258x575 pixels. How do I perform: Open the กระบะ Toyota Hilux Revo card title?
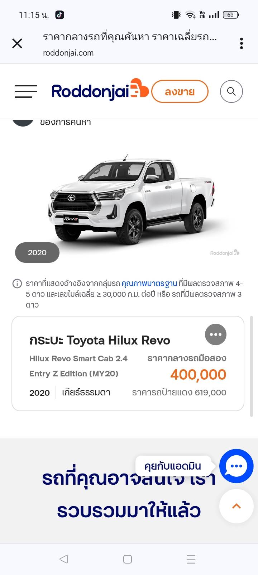(100, 340)
